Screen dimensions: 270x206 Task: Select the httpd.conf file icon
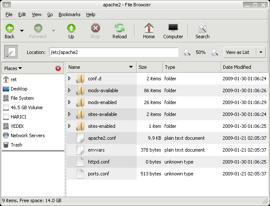(80, 162)
